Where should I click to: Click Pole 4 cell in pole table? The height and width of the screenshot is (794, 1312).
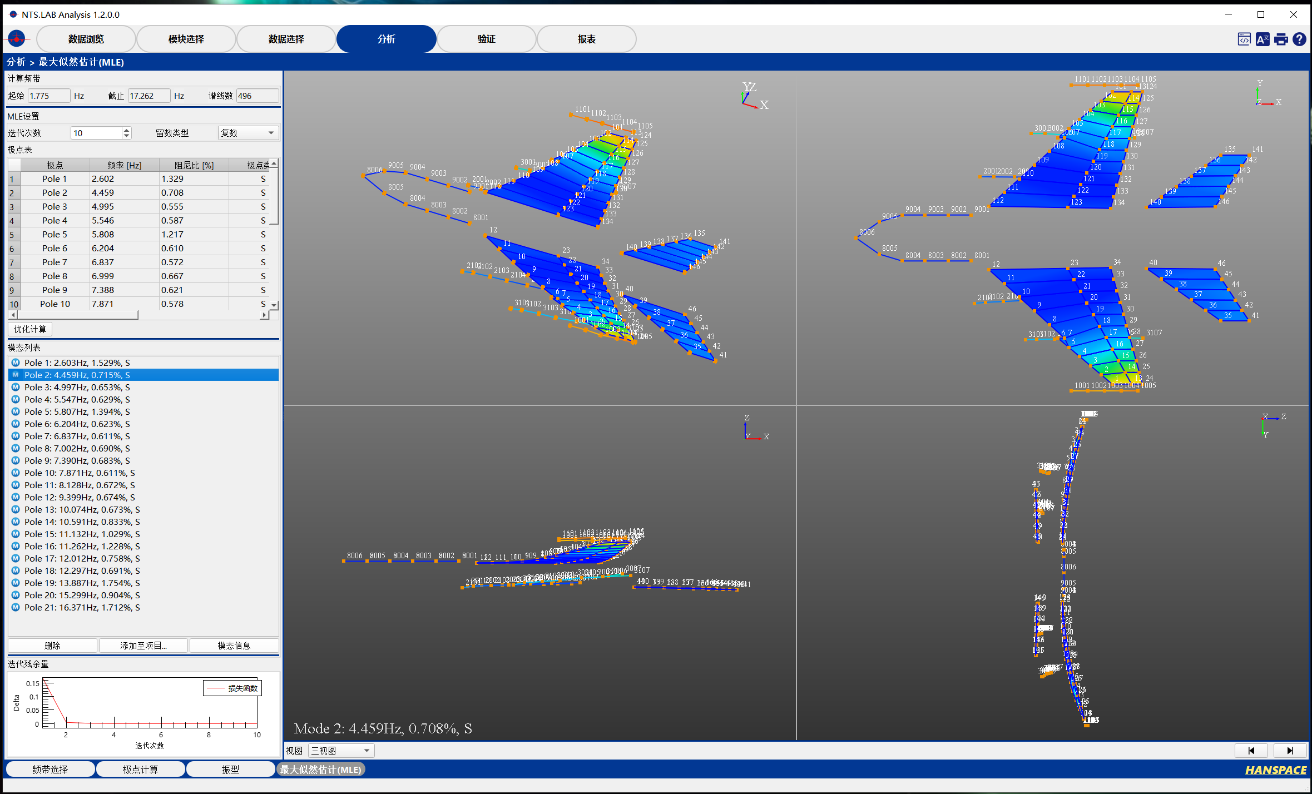click(55, 220)
